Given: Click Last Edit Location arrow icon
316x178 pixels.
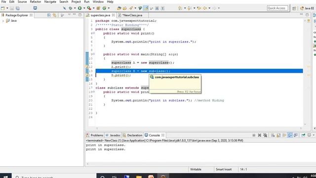Looking at the screenshot, I should click(199, 8).
